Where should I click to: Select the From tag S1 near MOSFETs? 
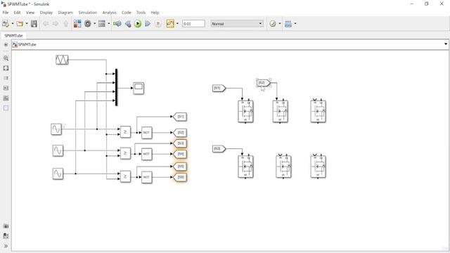point(219,88)
